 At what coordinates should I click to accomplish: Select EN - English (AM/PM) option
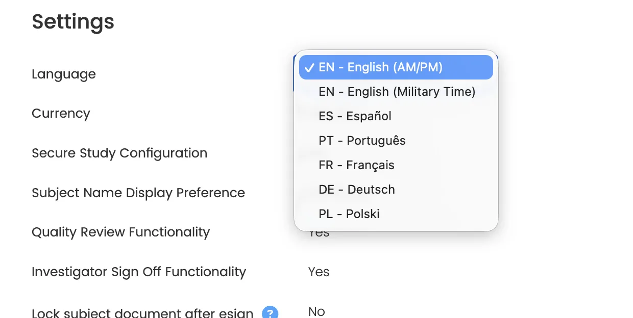coord(380,67)
